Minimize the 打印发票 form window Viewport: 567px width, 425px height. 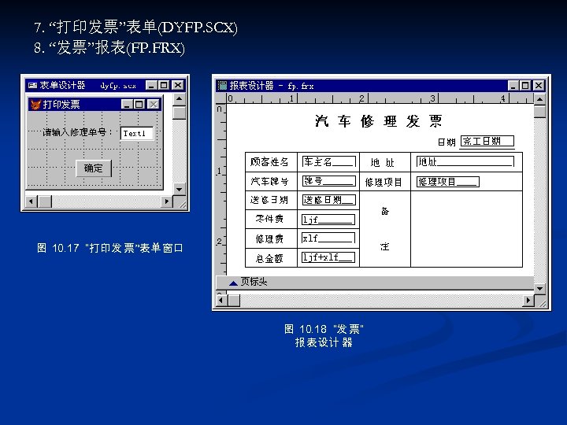click(127, 105)
